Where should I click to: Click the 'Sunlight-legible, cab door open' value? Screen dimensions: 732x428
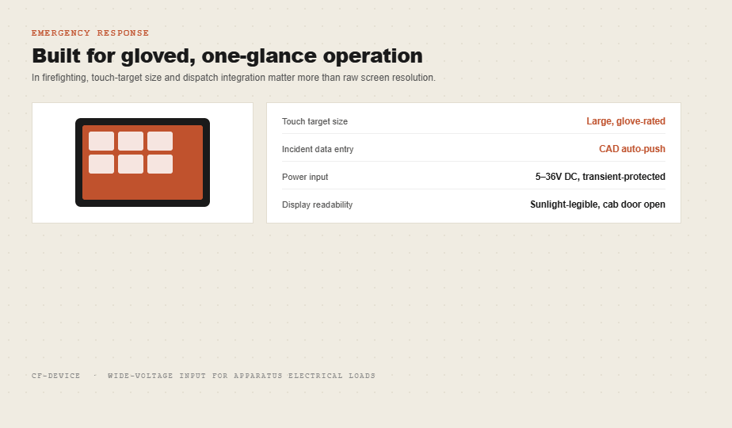click(597, 204)
